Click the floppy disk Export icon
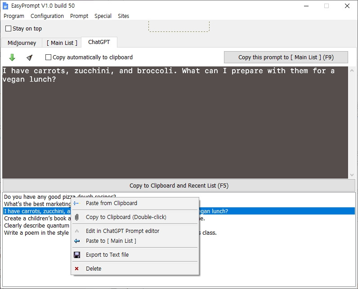 point(77,254)
